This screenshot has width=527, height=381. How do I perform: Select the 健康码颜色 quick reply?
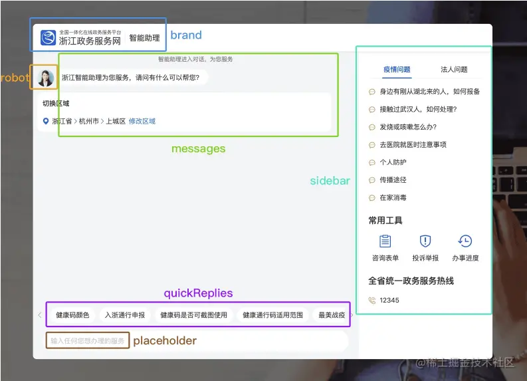(x=72, y=315)
